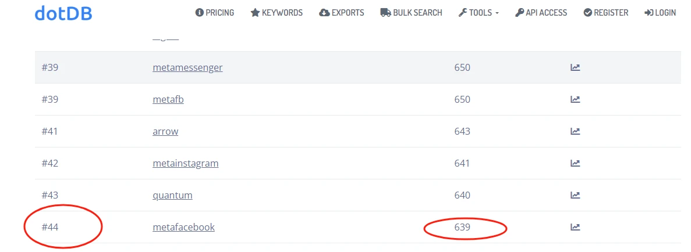Show trend chart icon for arrow
The image size is (691, 252).
click(575, 131)
